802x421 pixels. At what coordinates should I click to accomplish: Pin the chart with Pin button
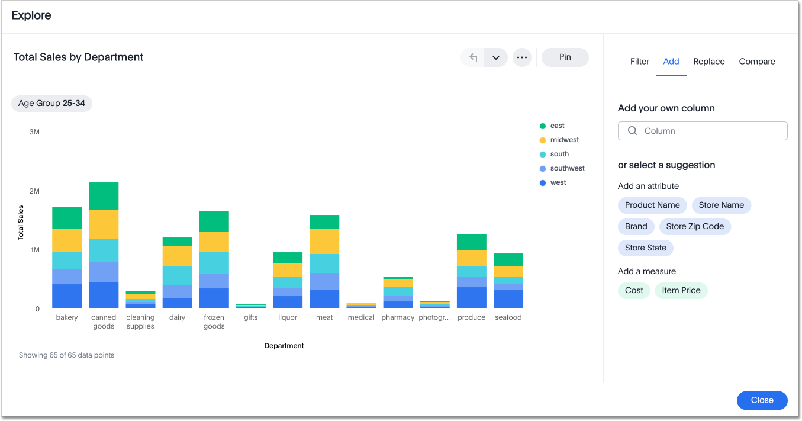point(565,57)
